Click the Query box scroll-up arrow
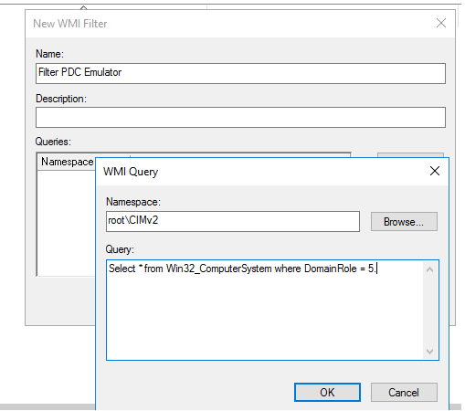This screenshot has height=411, width=465. pyautogui.click(x=430, y=269)
